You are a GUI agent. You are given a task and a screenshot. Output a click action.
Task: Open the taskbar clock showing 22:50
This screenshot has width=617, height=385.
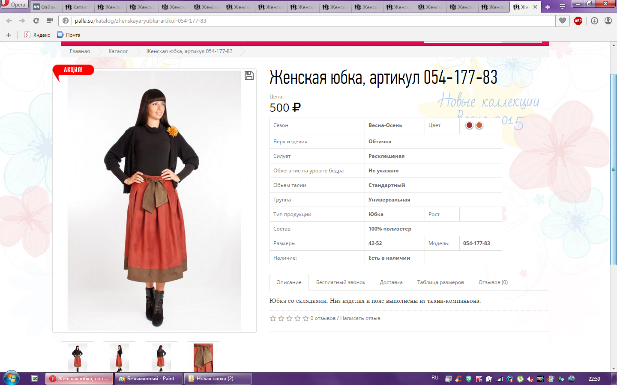(594, 379)
